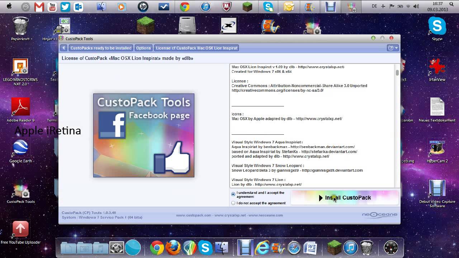This screenshot has height=258, width=459.
Task: Open HyperCam 2 desktop icon
Action: 437,151
